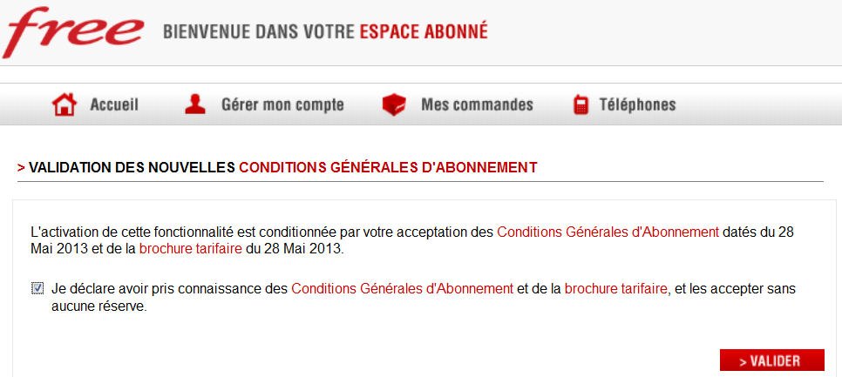Click the red Conditions Générales d'Abonnement heading
Screen dimensions: 842x377
tap(388, 166)
